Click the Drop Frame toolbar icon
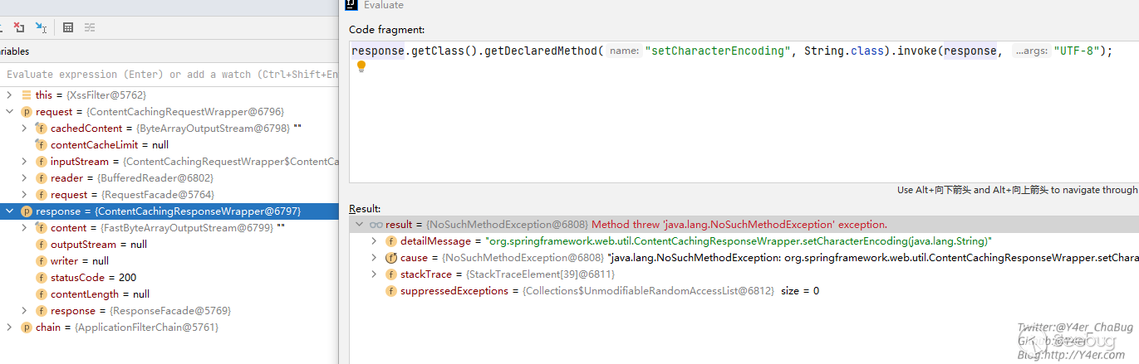Viewport: 1139px width, 364px height. coord(18,27)
